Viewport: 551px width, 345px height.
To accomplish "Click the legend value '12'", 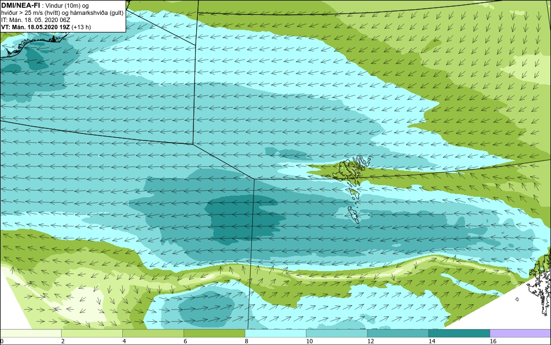I will [x=370, y=341].
